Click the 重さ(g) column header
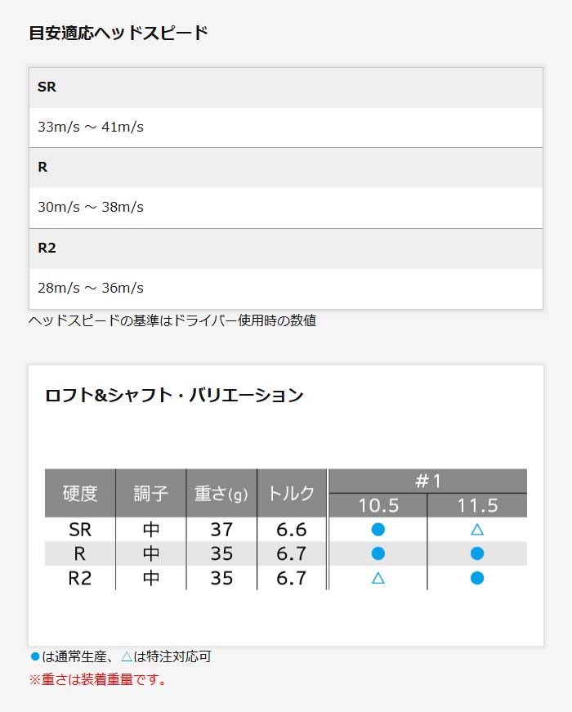Screen dimensions: 572x712 [x=221, y=493]
